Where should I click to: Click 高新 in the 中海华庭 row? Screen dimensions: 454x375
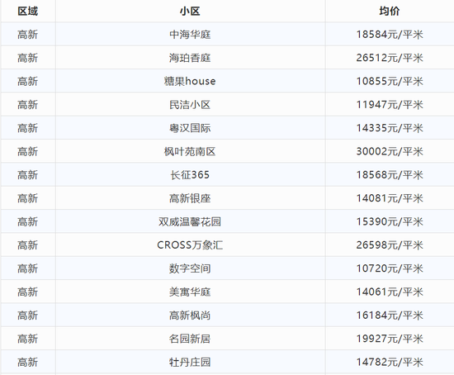click(x=28, y=35)
